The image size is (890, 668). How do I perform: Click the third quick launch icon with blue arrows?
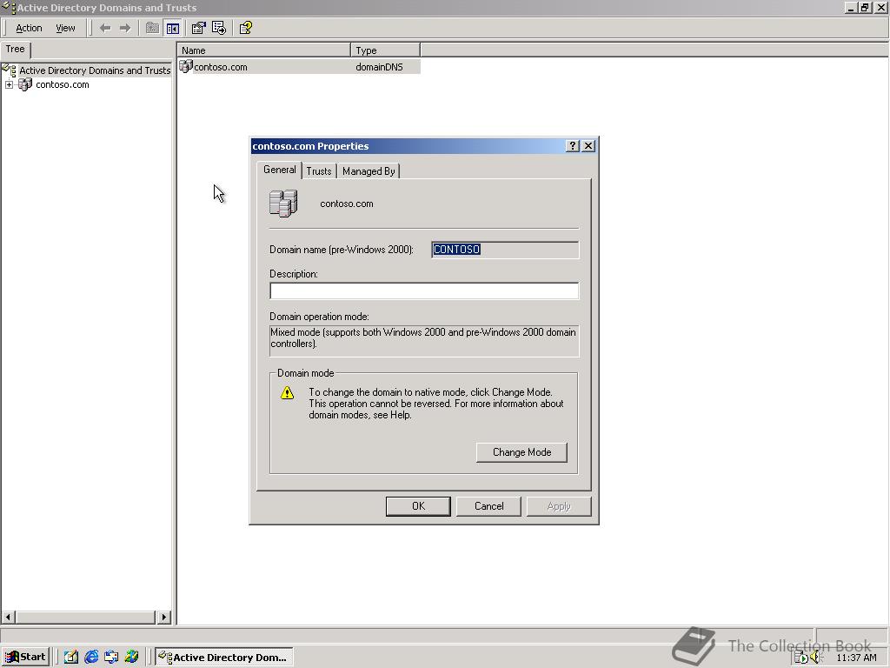click(x=111, y=657)
